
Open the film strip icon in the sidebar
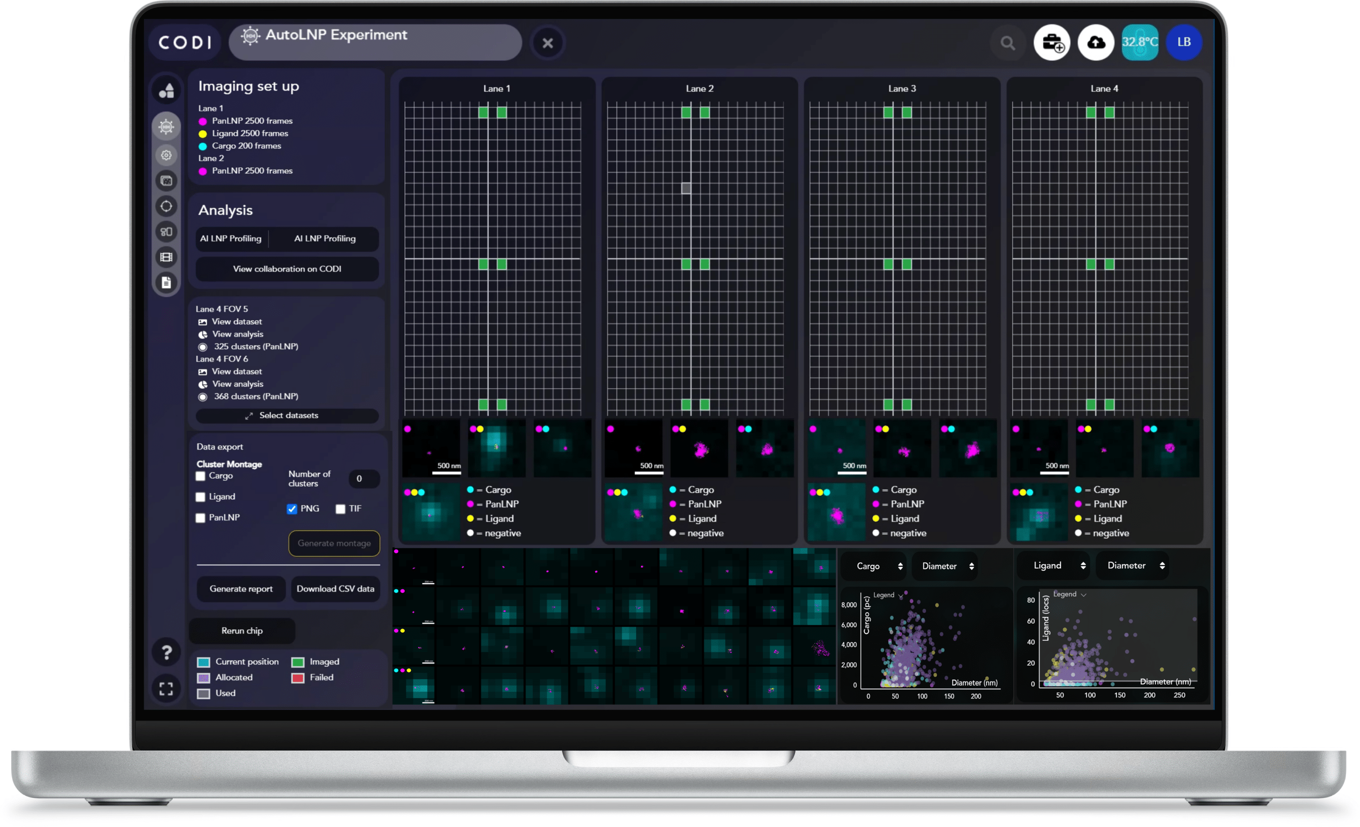(166, 257)
